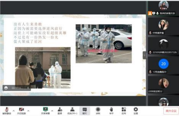The width and height of the screenshot is (179, 116).
Task: Turn on the camera (开启视频)
Action: click(x=21, y=111)
